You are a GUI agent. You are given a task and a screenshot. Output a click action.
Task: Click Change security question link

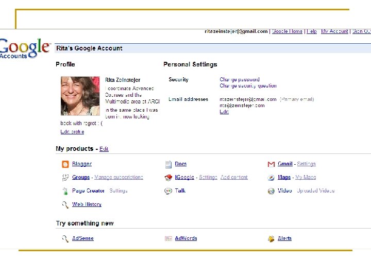click(248, 85)
